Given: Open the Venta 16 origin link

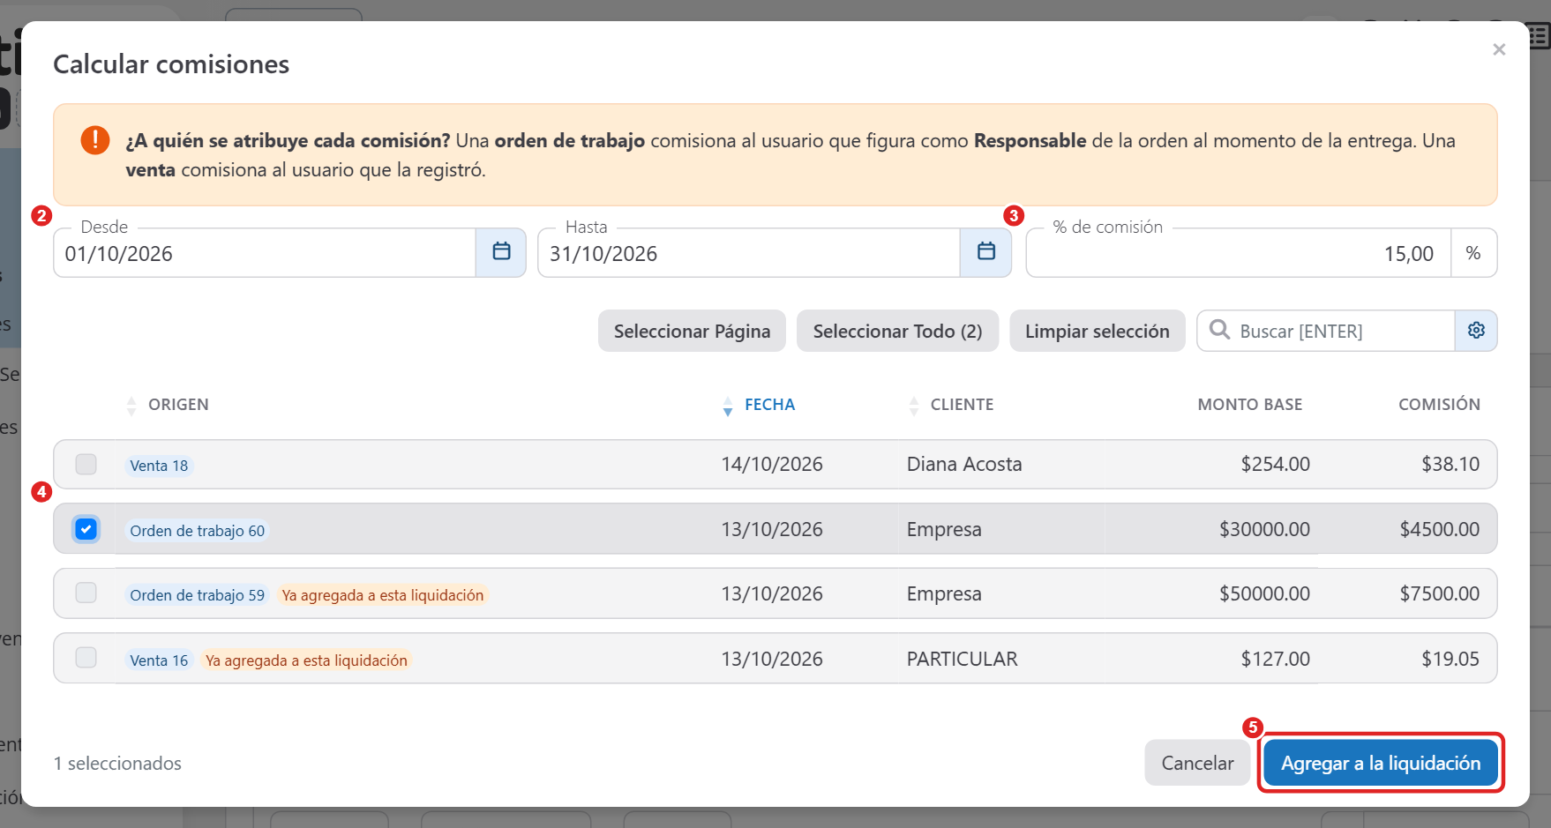Looking at the screenshot, I should click(159, 660).
